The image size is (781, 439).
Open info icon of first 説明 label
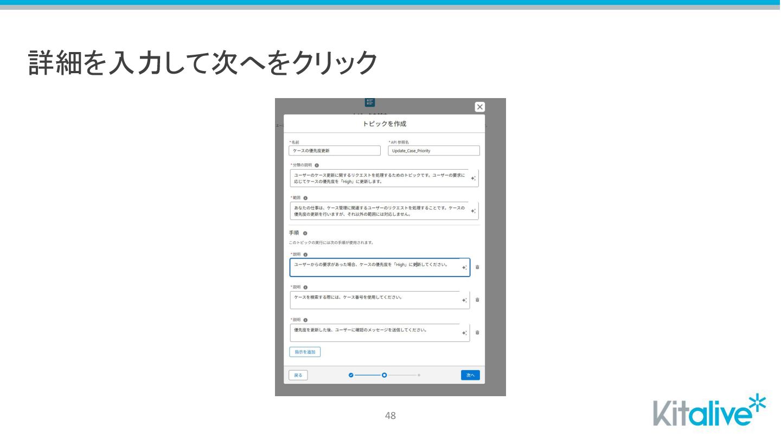click(x=305, y=254)
